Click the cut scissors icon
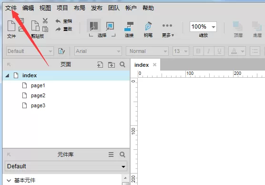 coord(45,21)
